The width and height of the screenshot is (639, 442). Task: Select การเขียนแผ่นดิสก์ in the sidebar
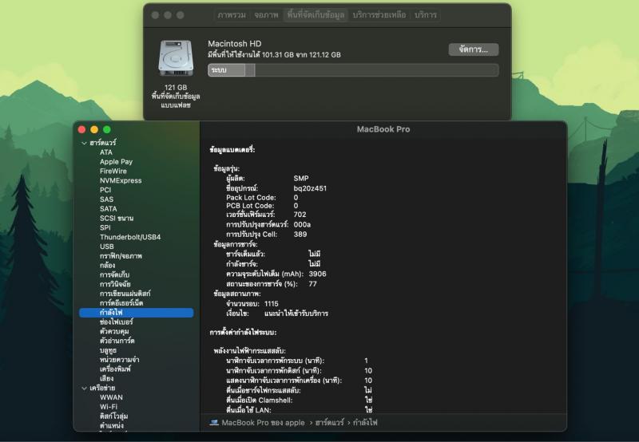[x=125, y=293]
